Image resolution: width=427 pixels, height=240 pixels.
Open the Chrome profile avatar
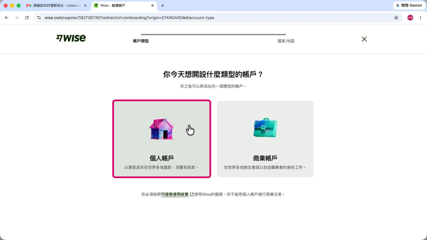tap(410, 18)
